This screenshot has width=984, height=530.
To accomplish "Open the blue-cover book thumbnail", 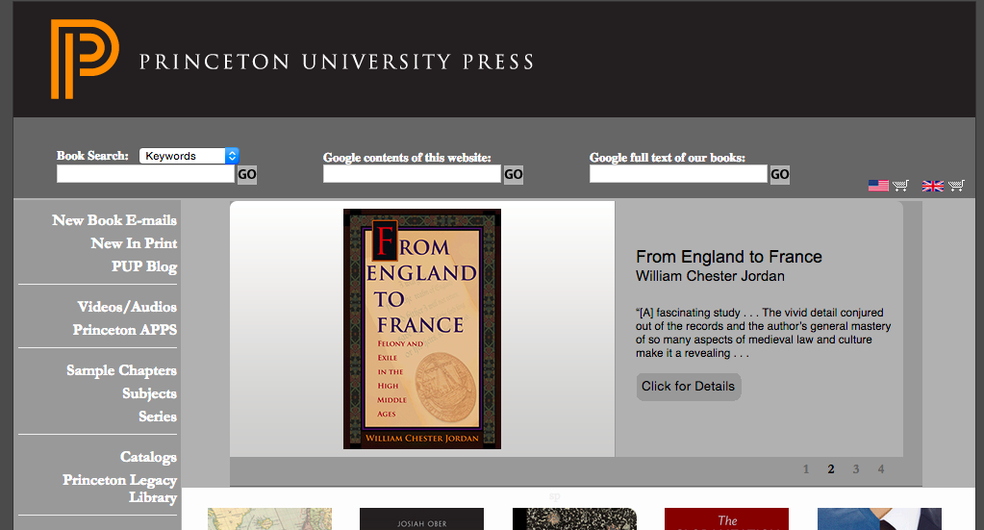I will (x=880, y=519).
